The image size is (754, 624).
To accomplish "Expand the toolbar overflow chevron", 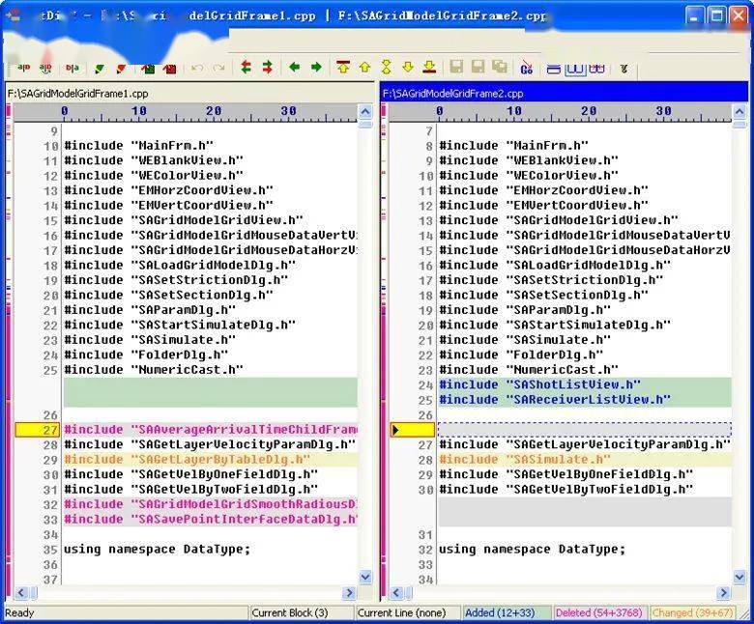I will [x=624, y=70].
